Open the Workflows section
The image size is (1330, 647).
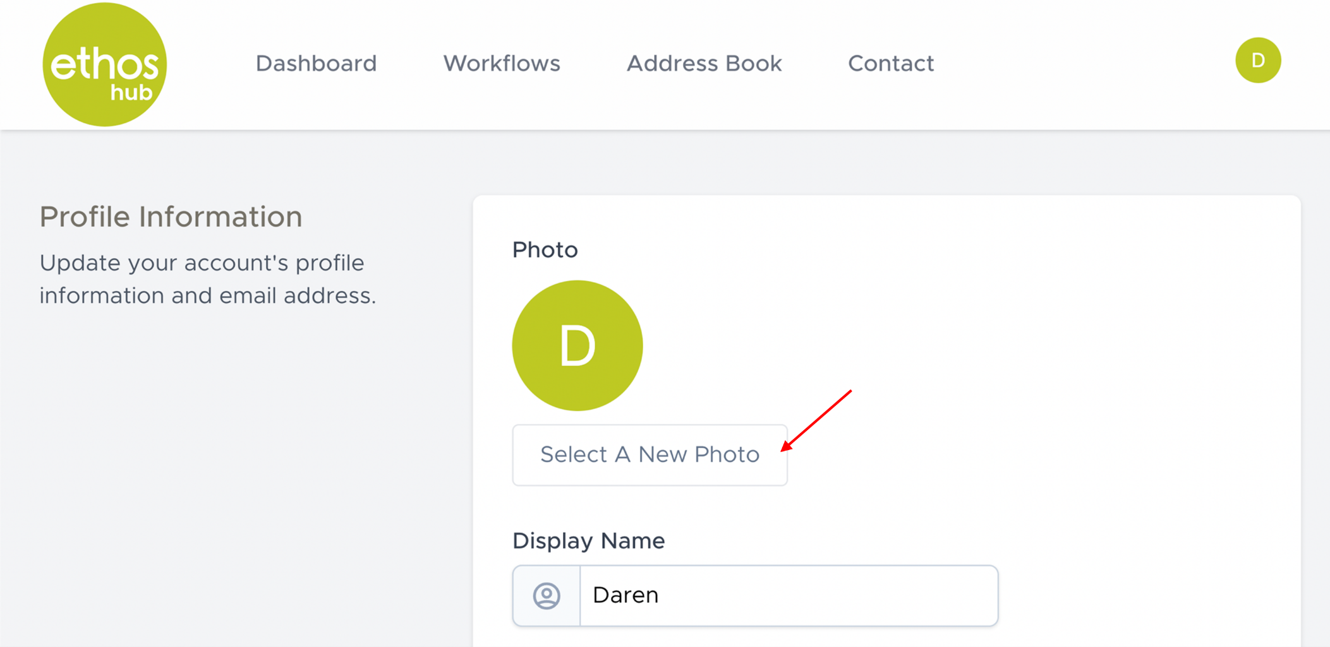502,63
